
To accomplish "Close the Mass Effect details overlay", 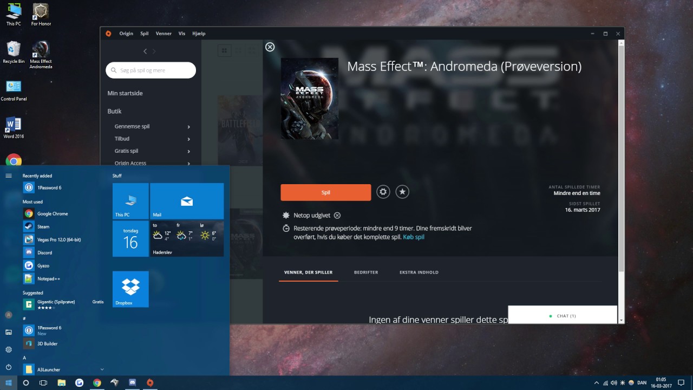I will click(270, 47).
